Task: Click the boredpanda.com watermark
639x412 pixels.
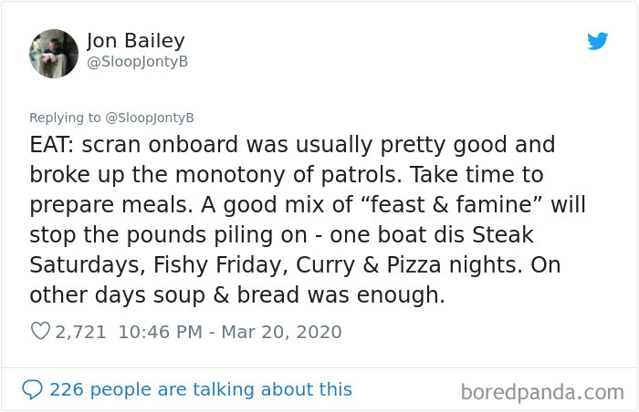Action: (542, 393)
